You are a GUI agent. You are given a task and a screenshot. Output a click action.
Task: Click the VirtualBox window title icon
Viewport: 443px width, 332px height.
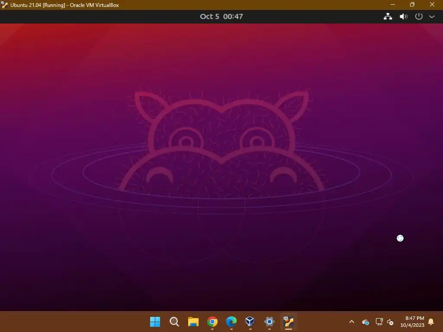[4, 4]
